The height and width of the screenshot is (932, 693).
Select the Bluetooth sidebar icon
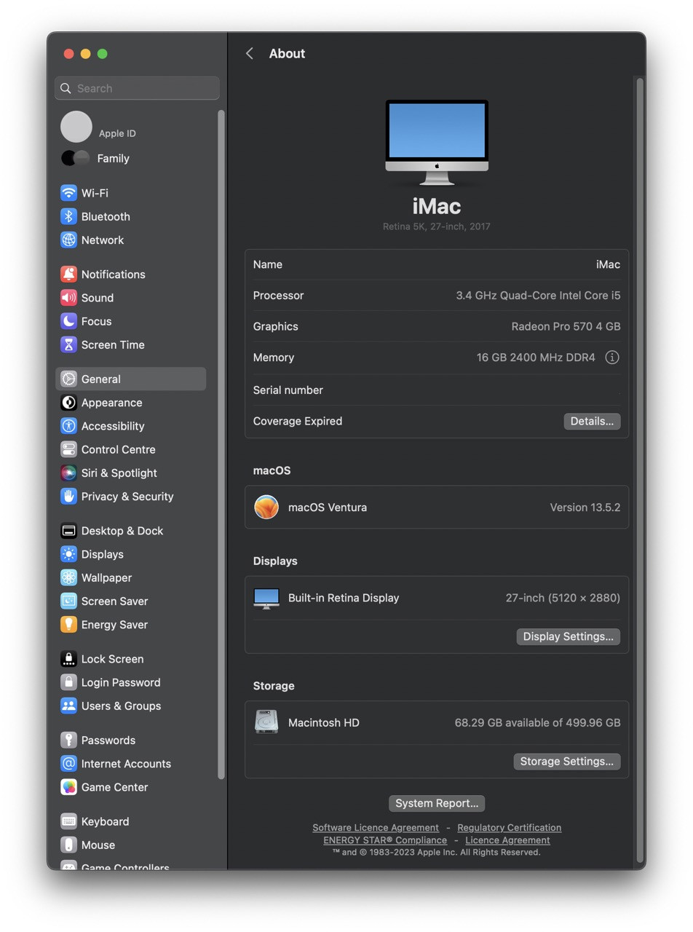(x=68, y=216)
